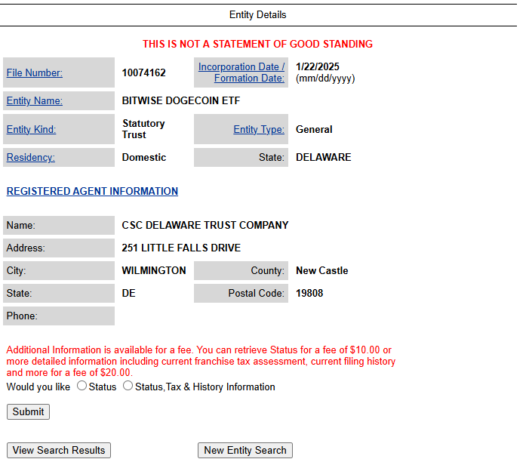This screenshot has width=529, height=459.
Task: Click file number value 10074162
Action: pyautogui.click(x=143, y=73)
